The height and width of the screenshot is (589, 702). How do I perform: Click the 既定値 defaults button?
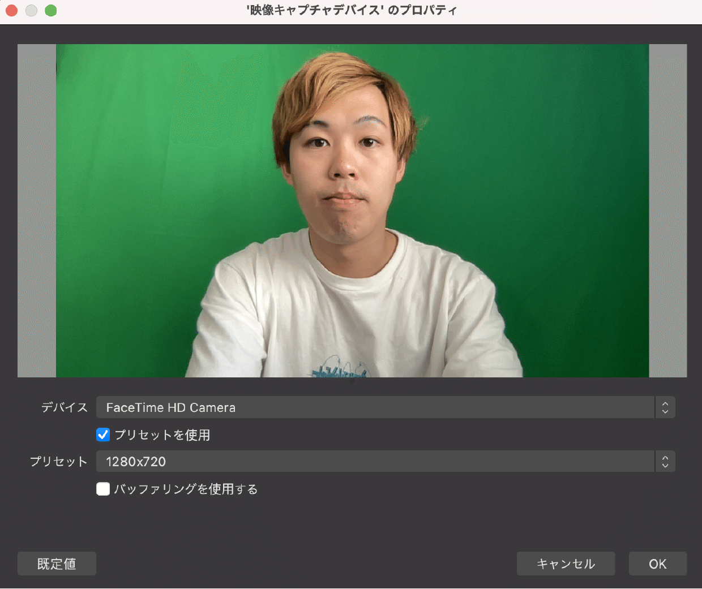[57, 564]
